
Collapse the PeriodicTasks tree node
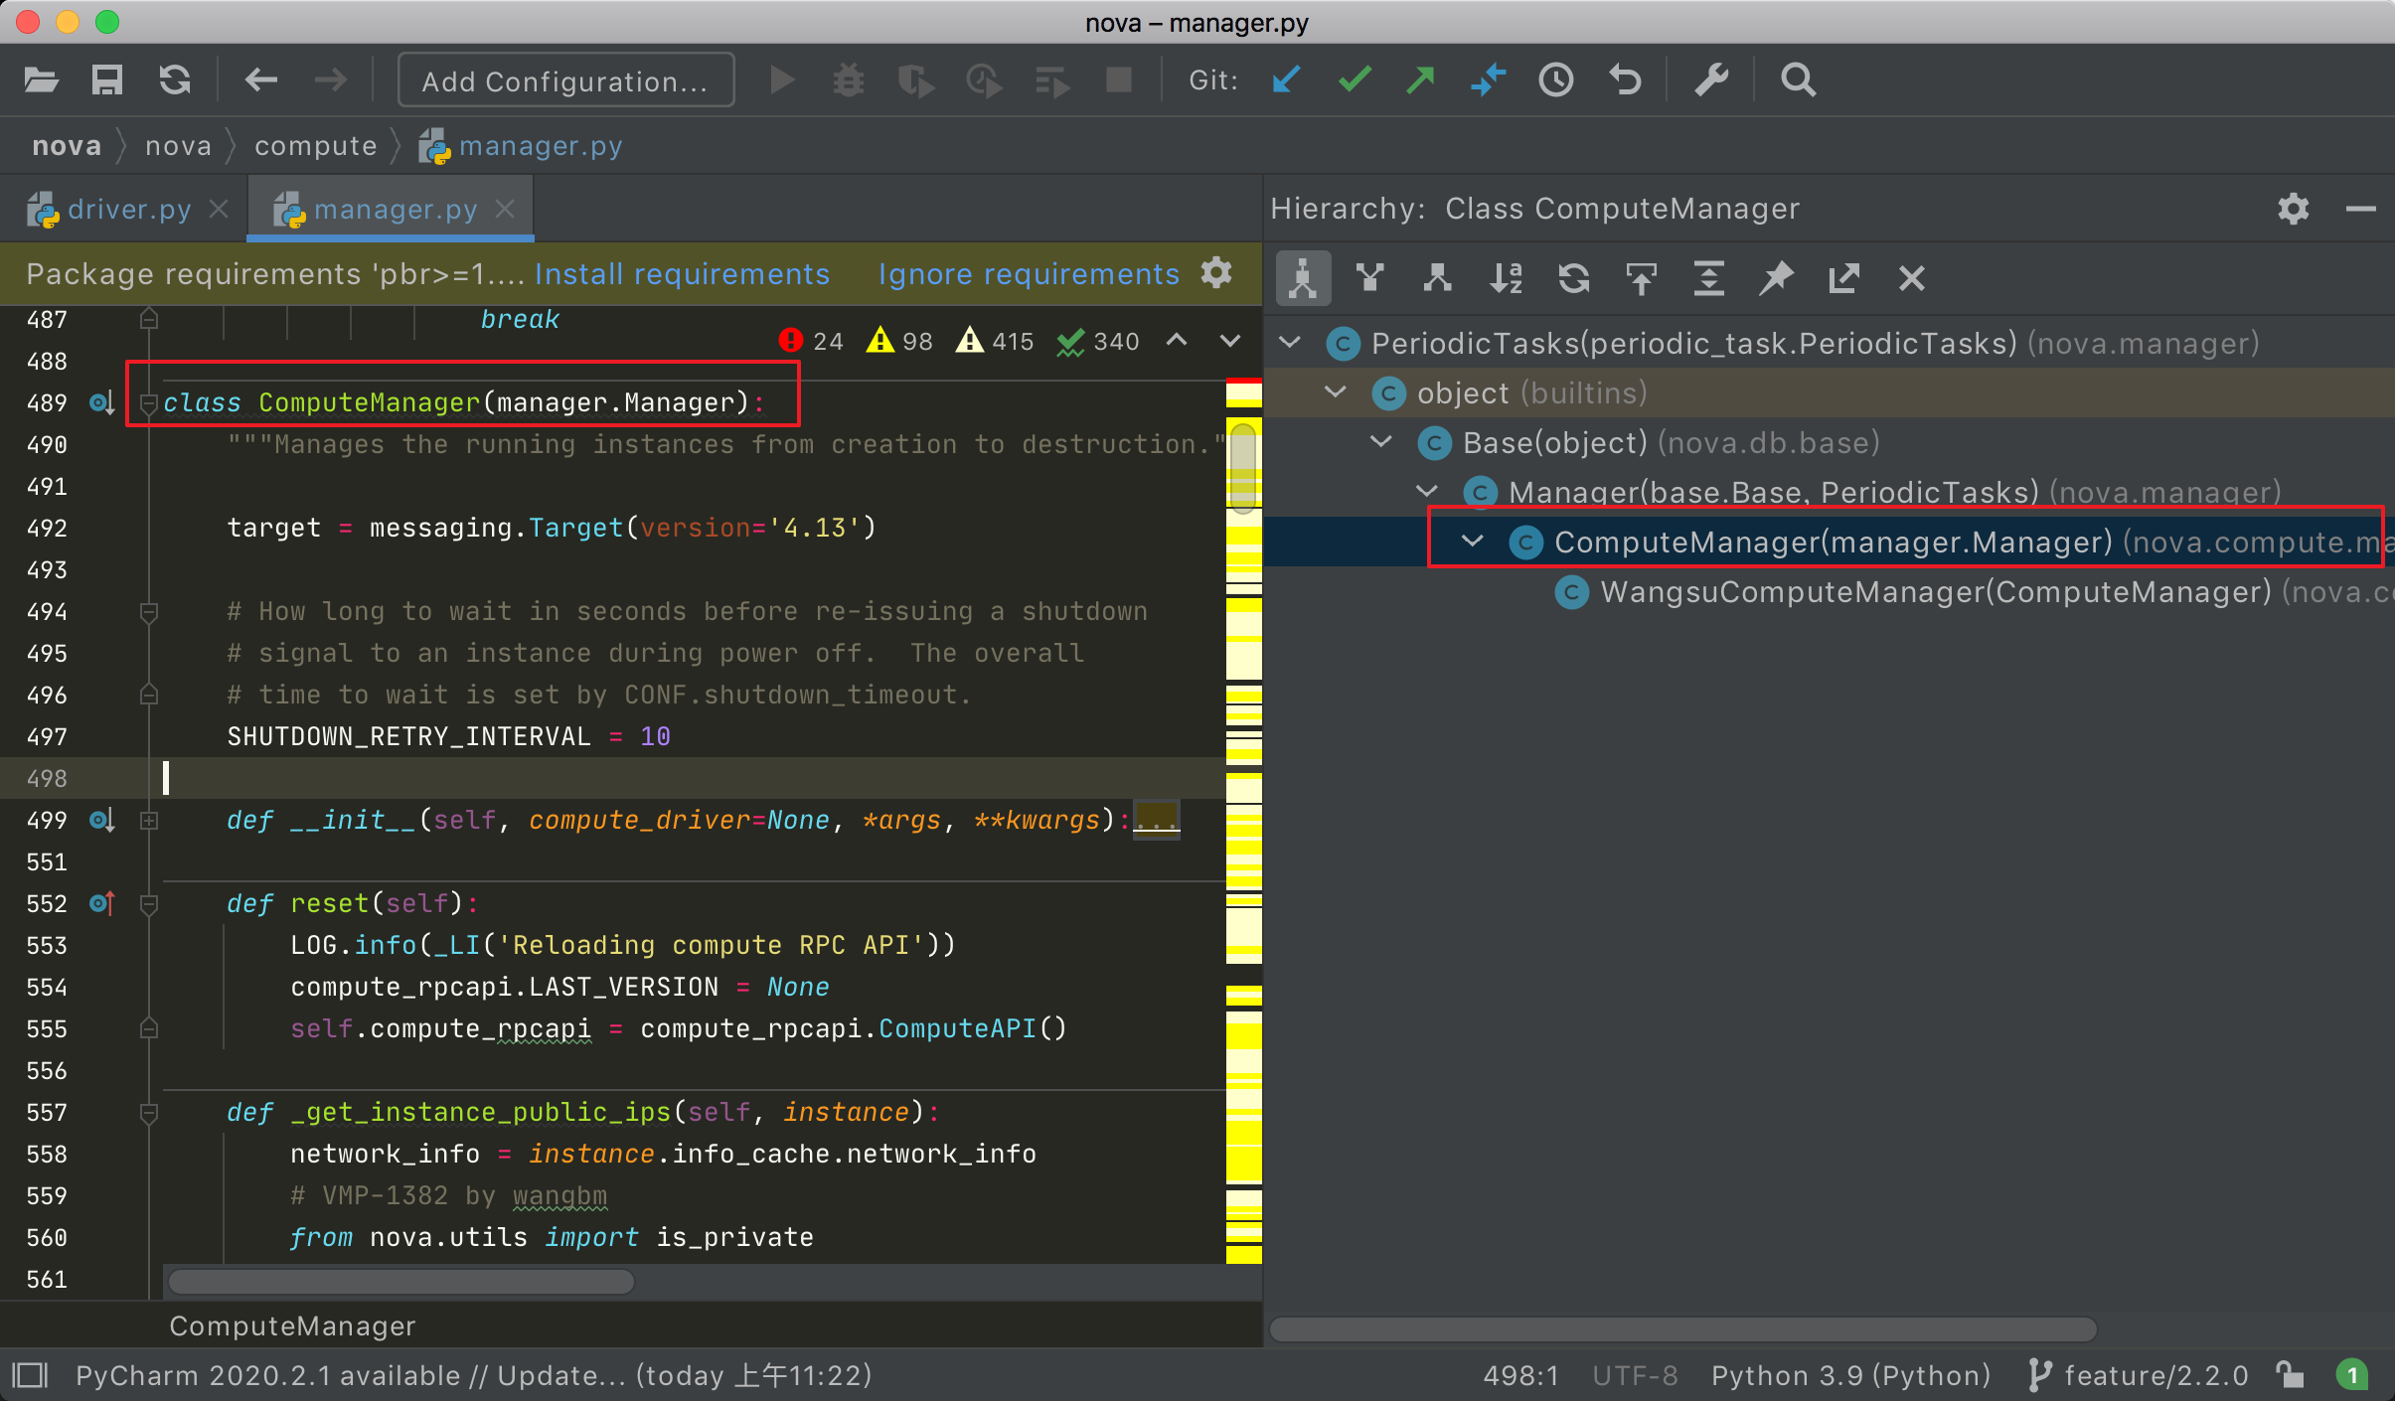pos(1290,343)
